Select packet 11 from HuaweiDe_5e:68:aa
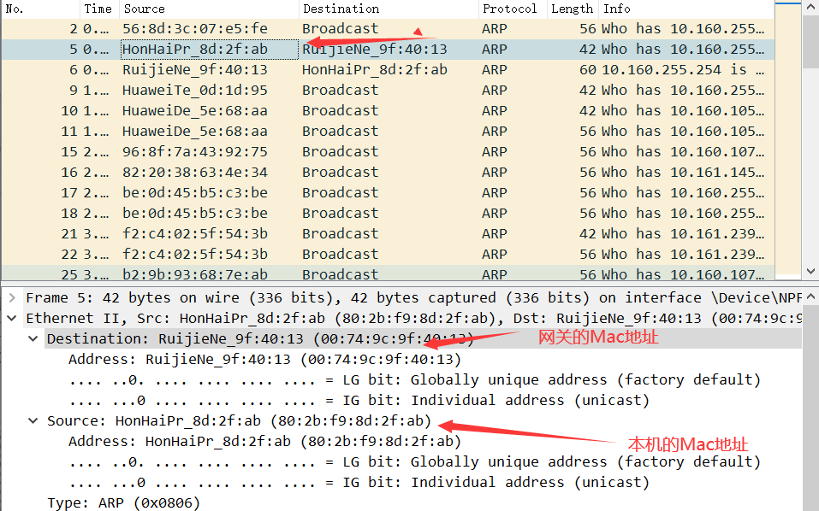Screen dimensions: 819x511 (x=388, y=132)
